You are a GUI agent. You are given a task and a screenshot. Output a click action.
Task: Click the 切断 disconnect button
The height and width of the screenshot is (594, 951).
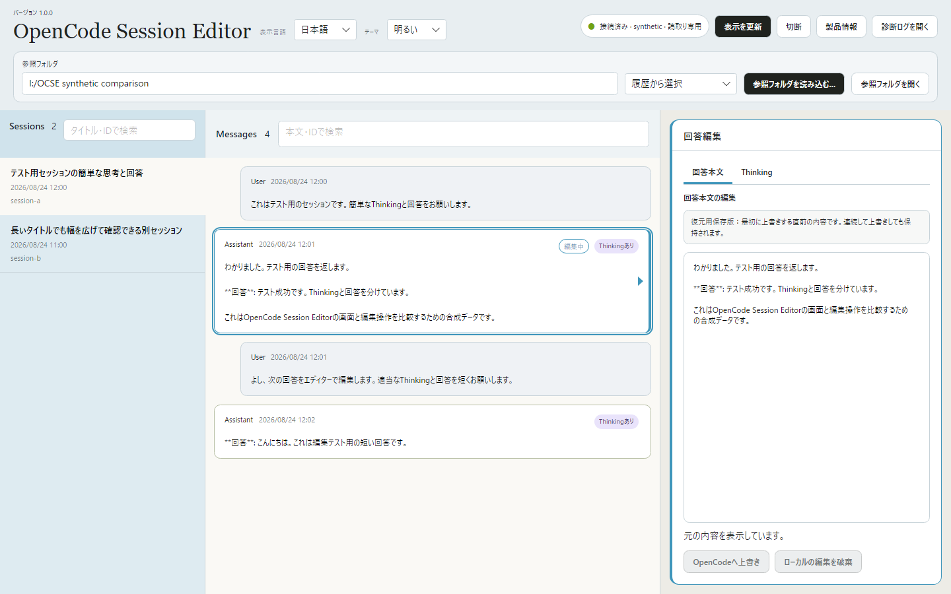coord(794,26)
